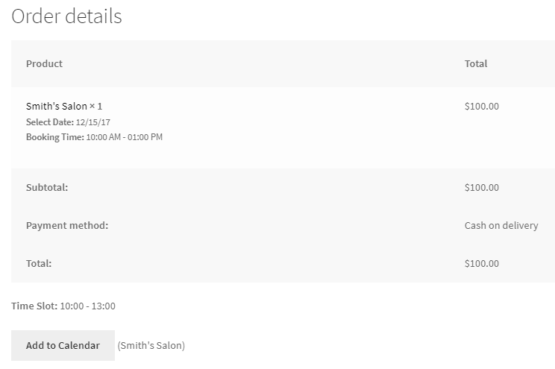The height and width of the screenshot is (369, 555).
Task: Click the Add to Calendar button
Action: click(63, 345)
